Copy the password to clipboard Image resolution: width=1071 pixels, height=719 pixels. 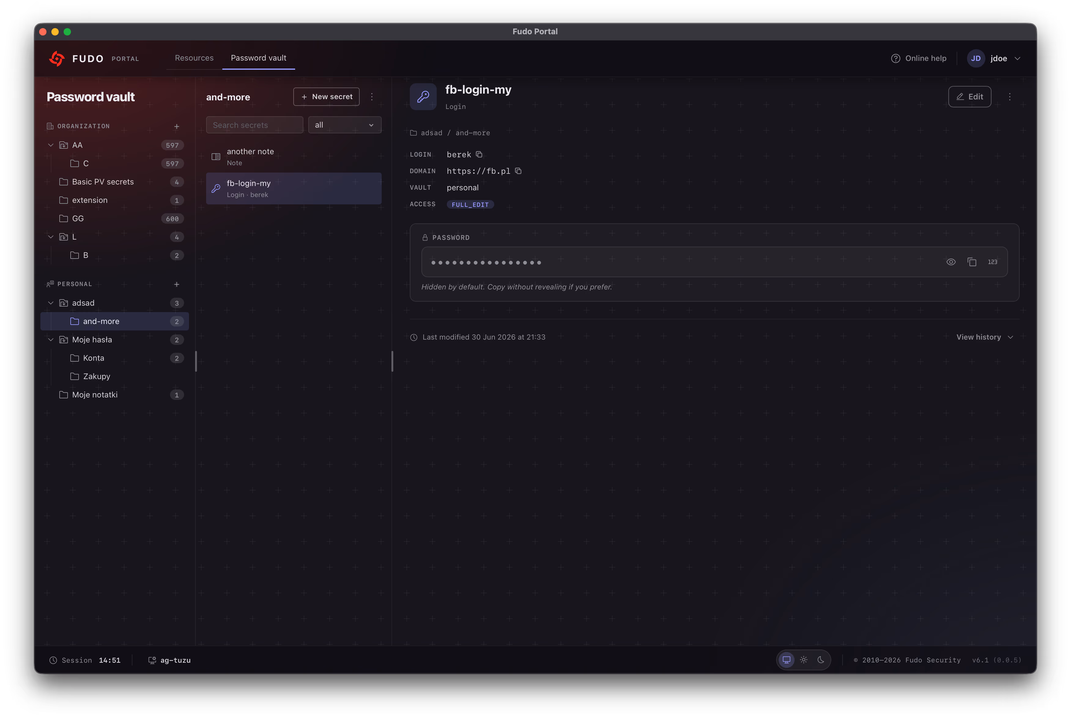tap(972, 262)
